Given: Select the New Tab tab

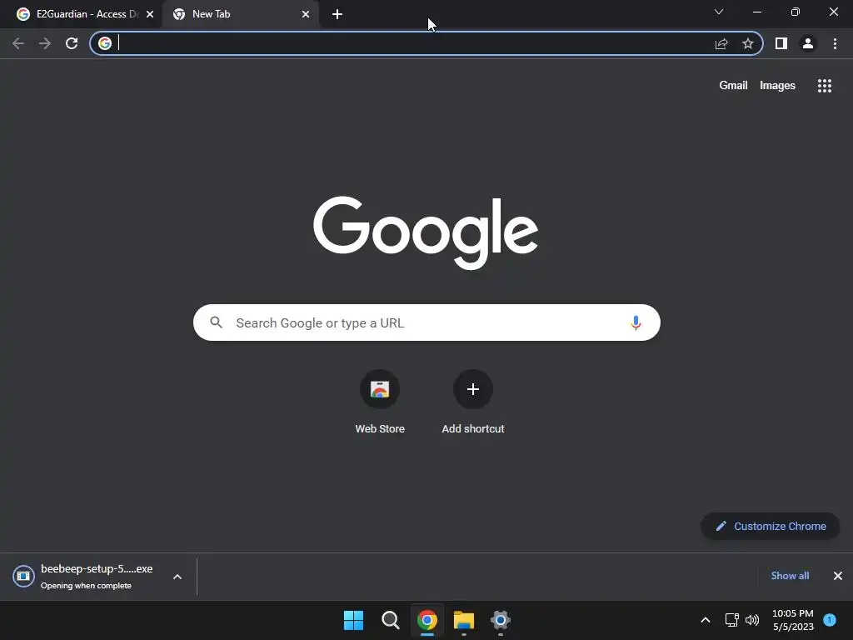Looking at the screenshot, I should [239, 14].
